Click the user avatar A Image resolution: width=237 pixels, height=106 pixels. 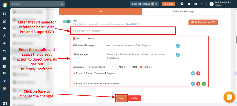(x=211, y=4)
